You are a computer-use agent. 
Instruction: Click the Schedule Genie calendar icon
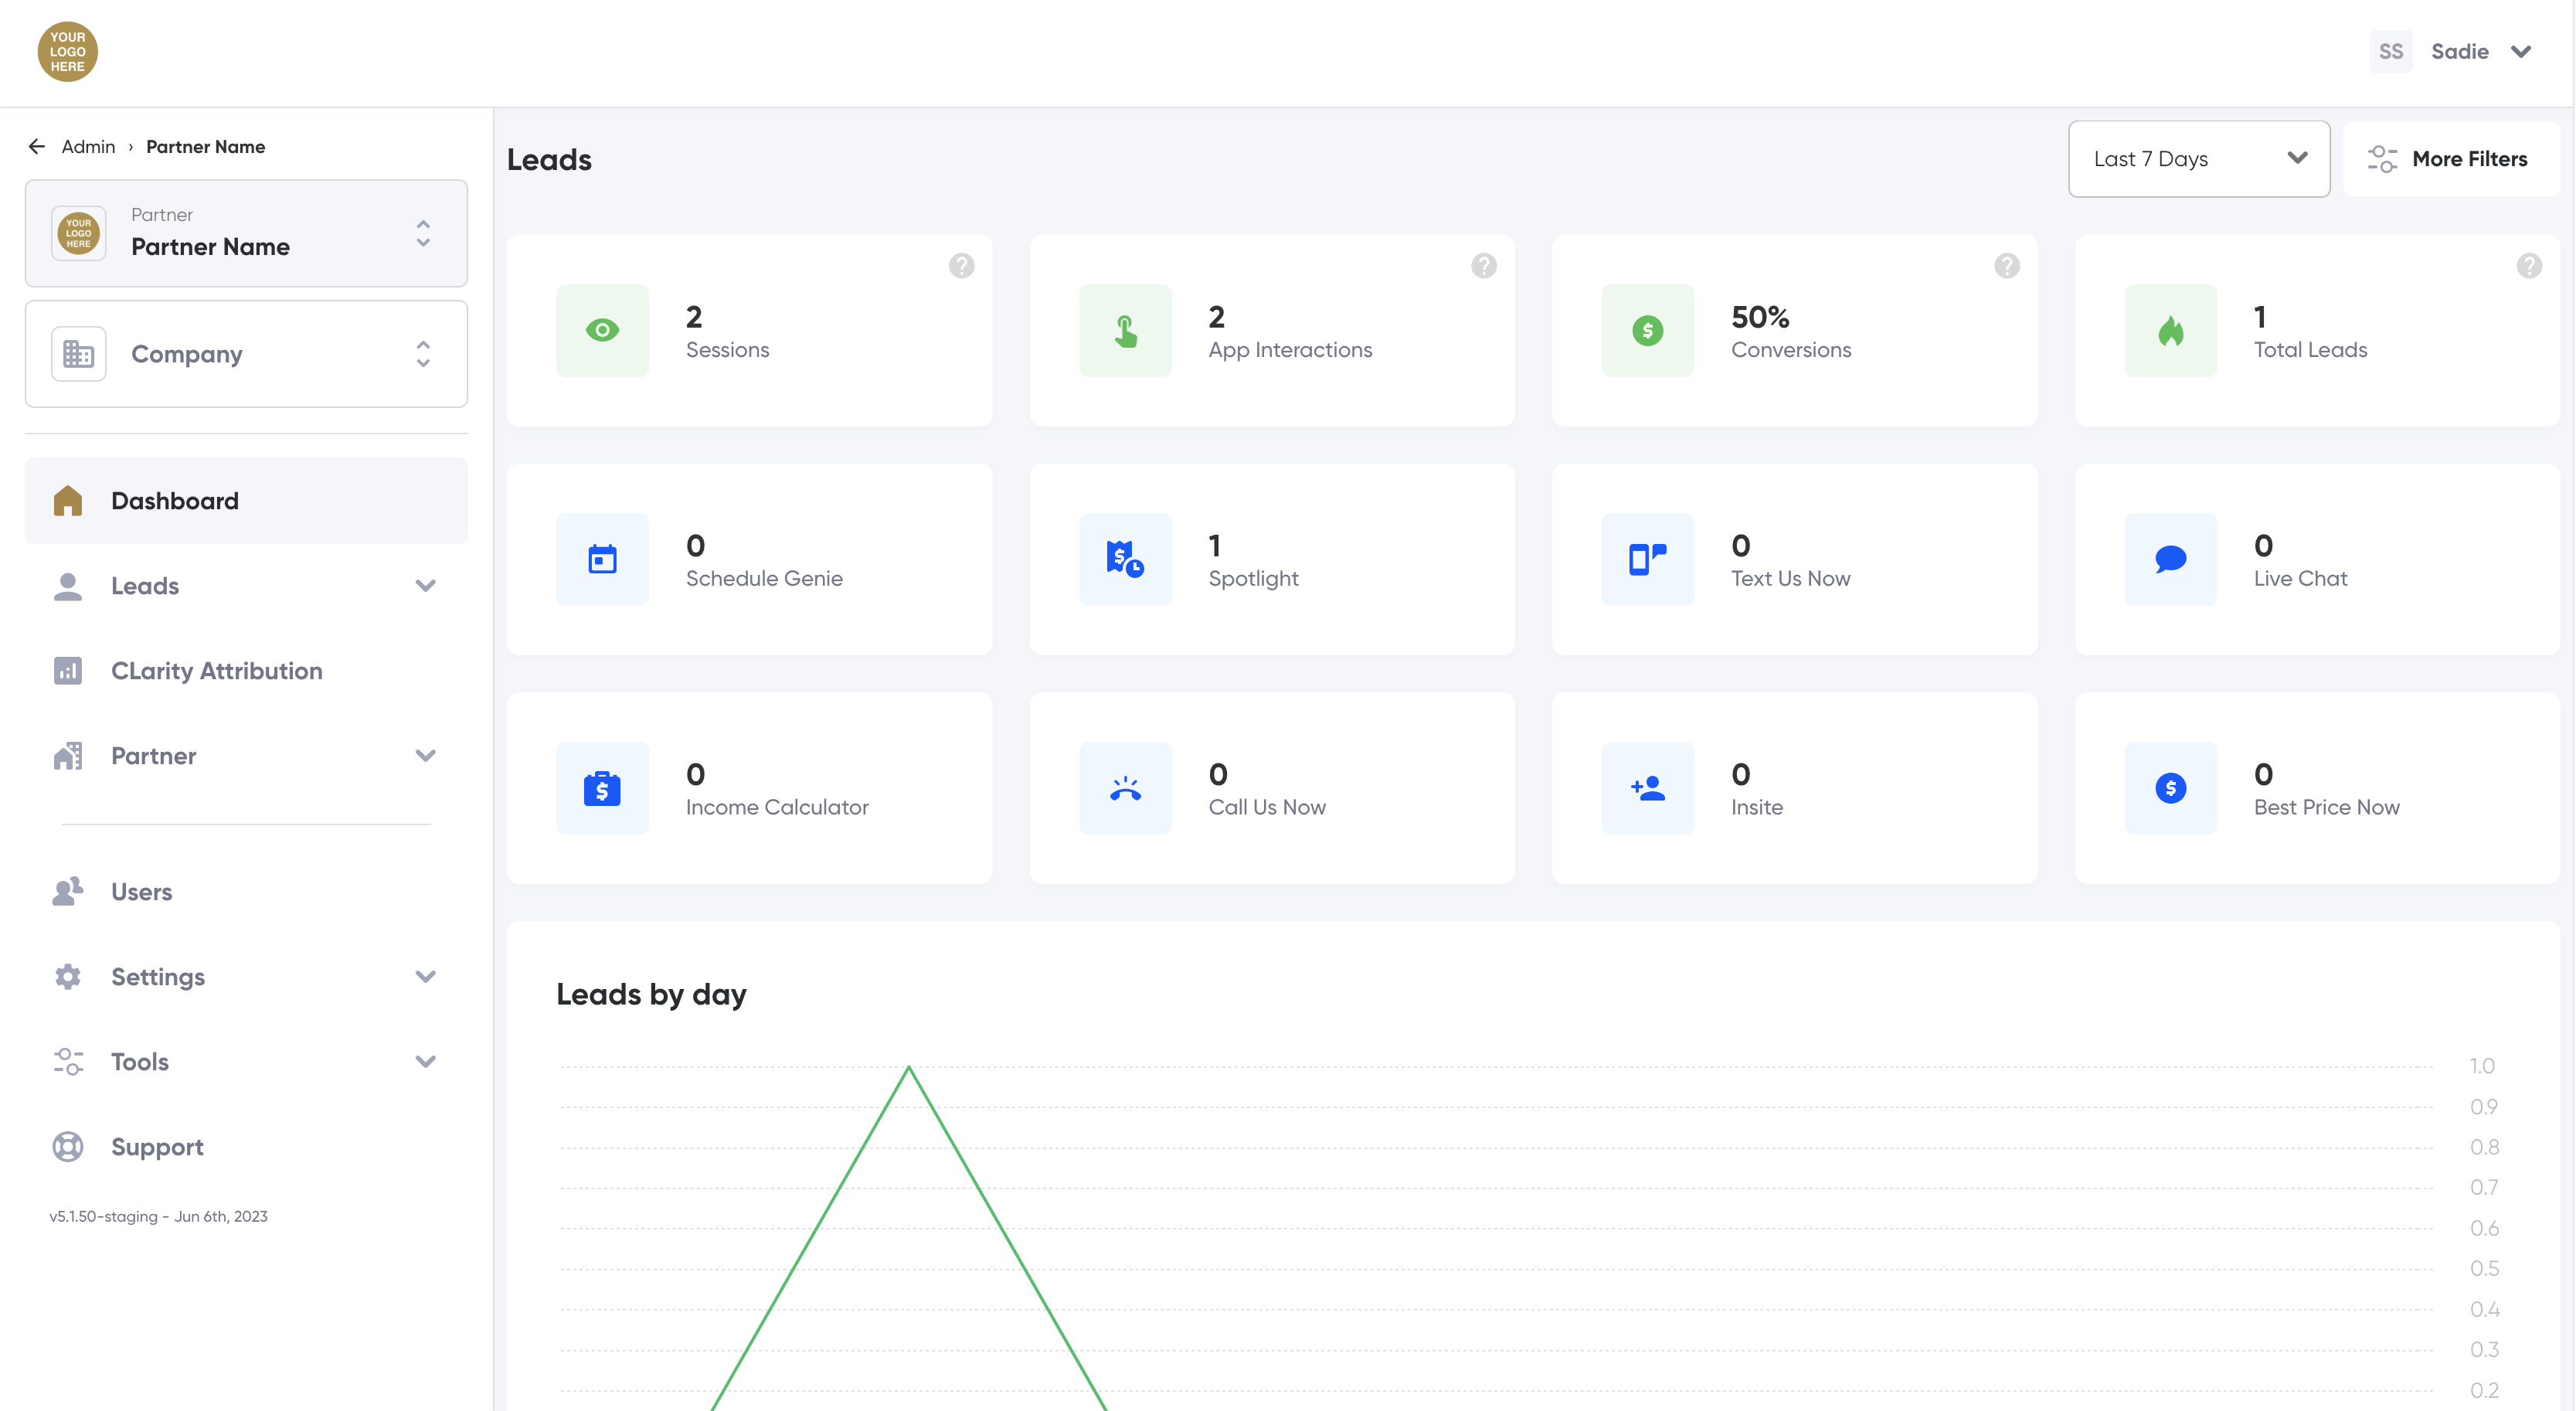click(x=602, y=559)
